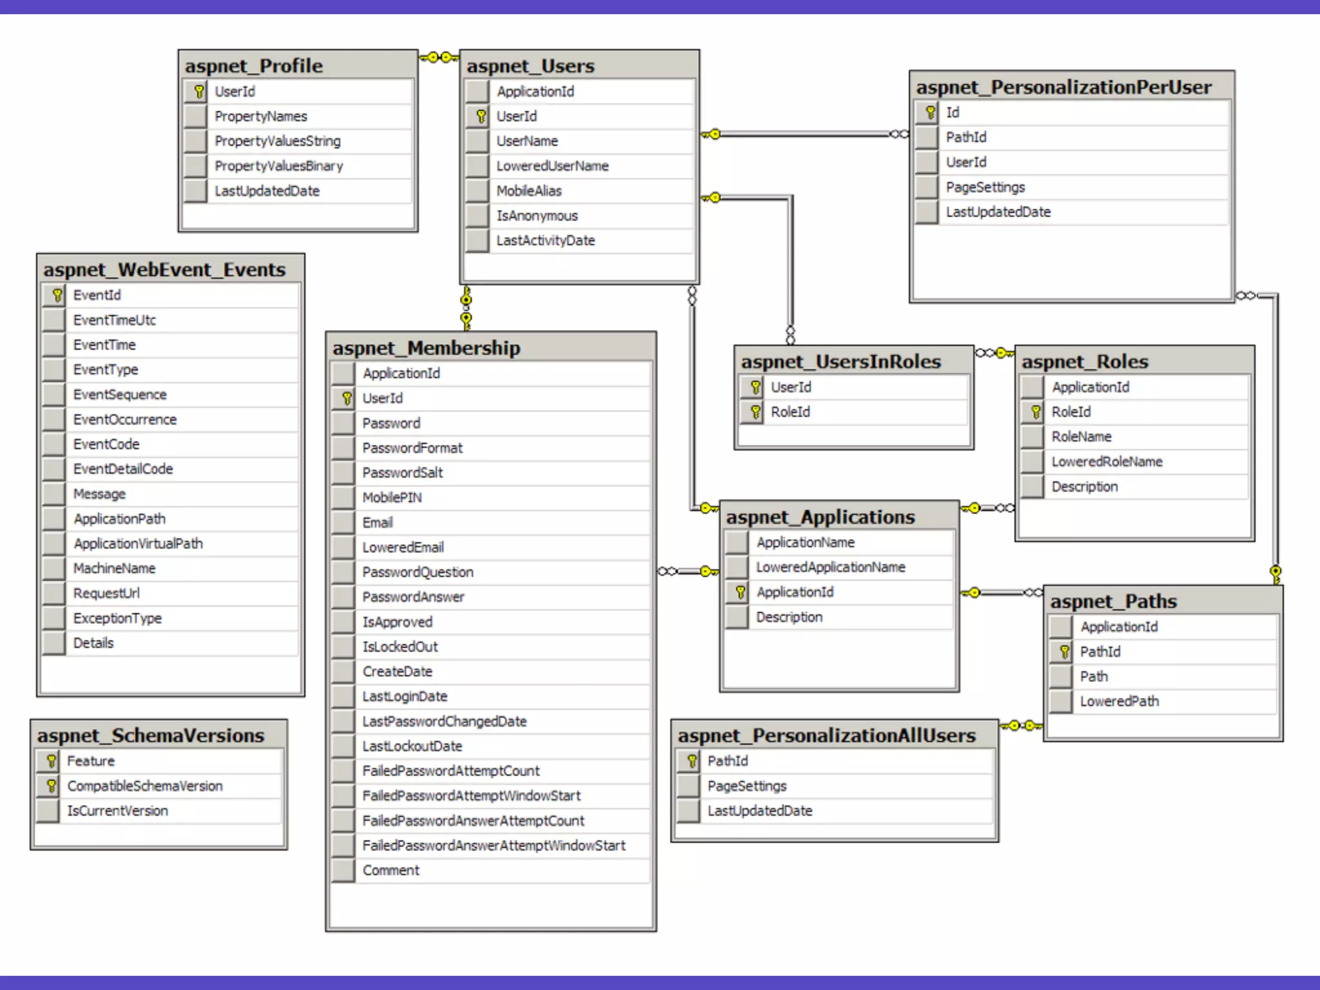The image size is (1320, 990).
Task: Select the LastActivityDate column in aspnet_Users
Action: (x=545, y=240)
